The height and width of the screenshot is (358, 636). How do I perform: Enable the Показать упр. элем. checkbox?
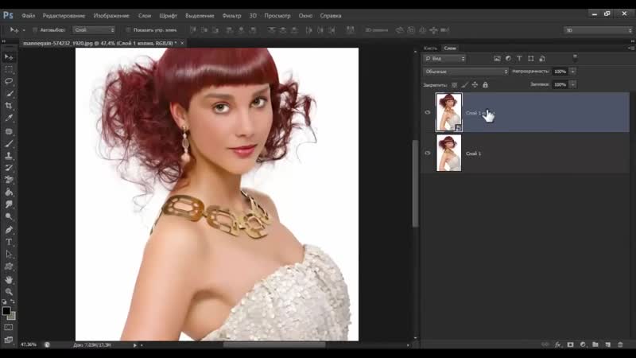tap(128, 30)
